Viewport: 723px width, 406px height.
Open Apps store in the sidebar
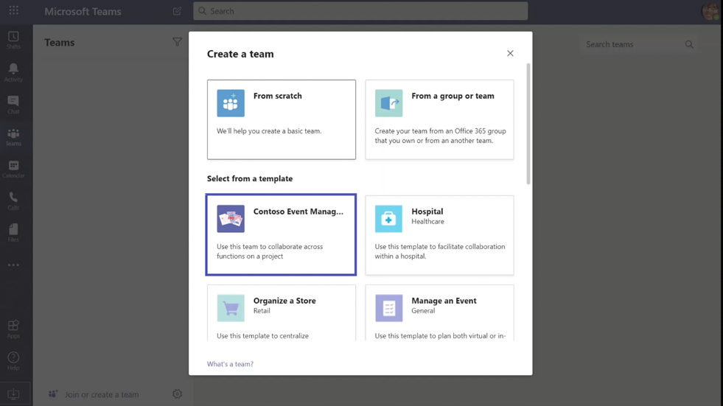(13, 329)
